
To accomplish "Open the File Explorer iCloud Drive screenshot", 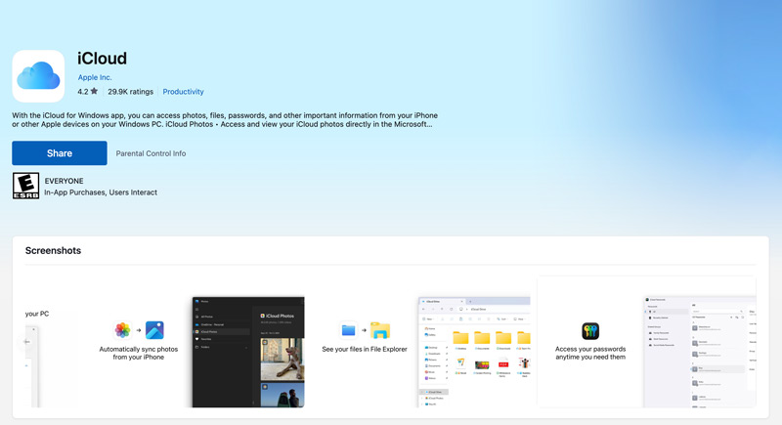I will pos(474,353).
